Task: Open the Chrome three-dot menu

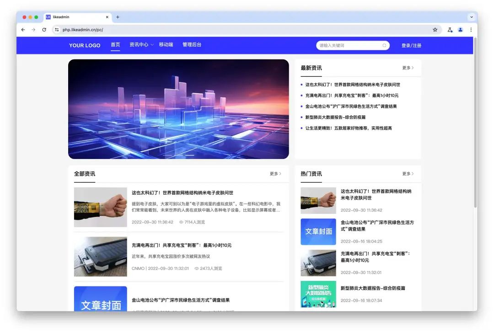Action: tap(471, 30)
